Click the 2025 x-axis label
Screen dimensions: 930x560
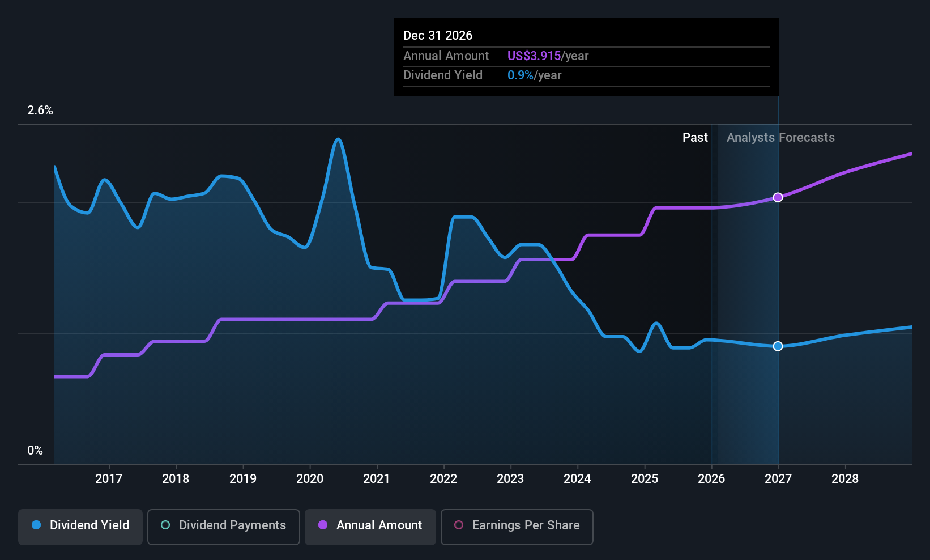point(645,479)
